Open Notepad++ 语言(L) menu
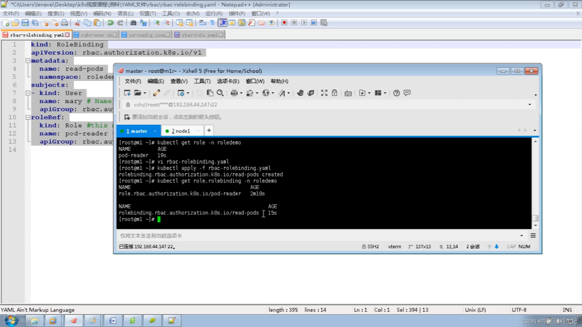 click(x=125, y=13)
